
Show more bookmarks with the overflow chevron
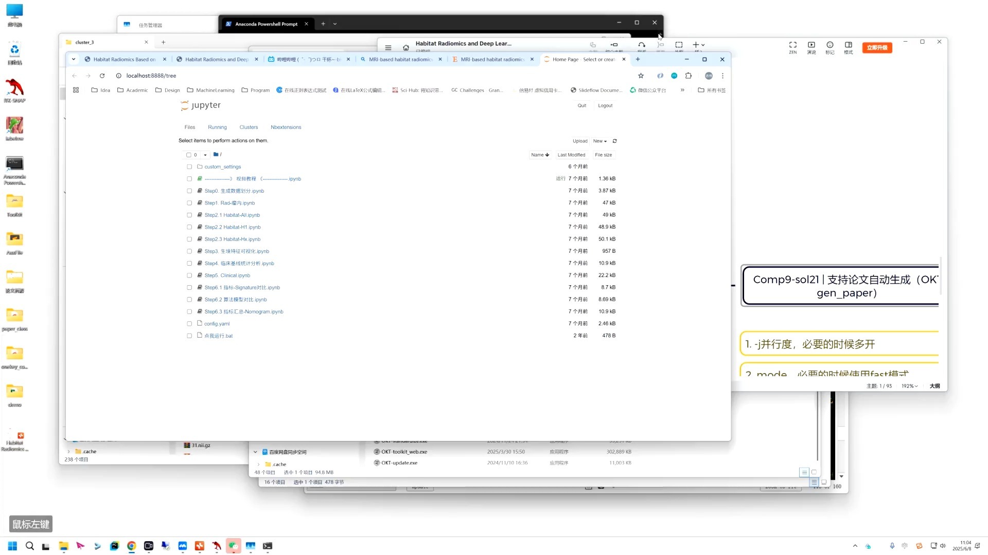tap(682, 90)
